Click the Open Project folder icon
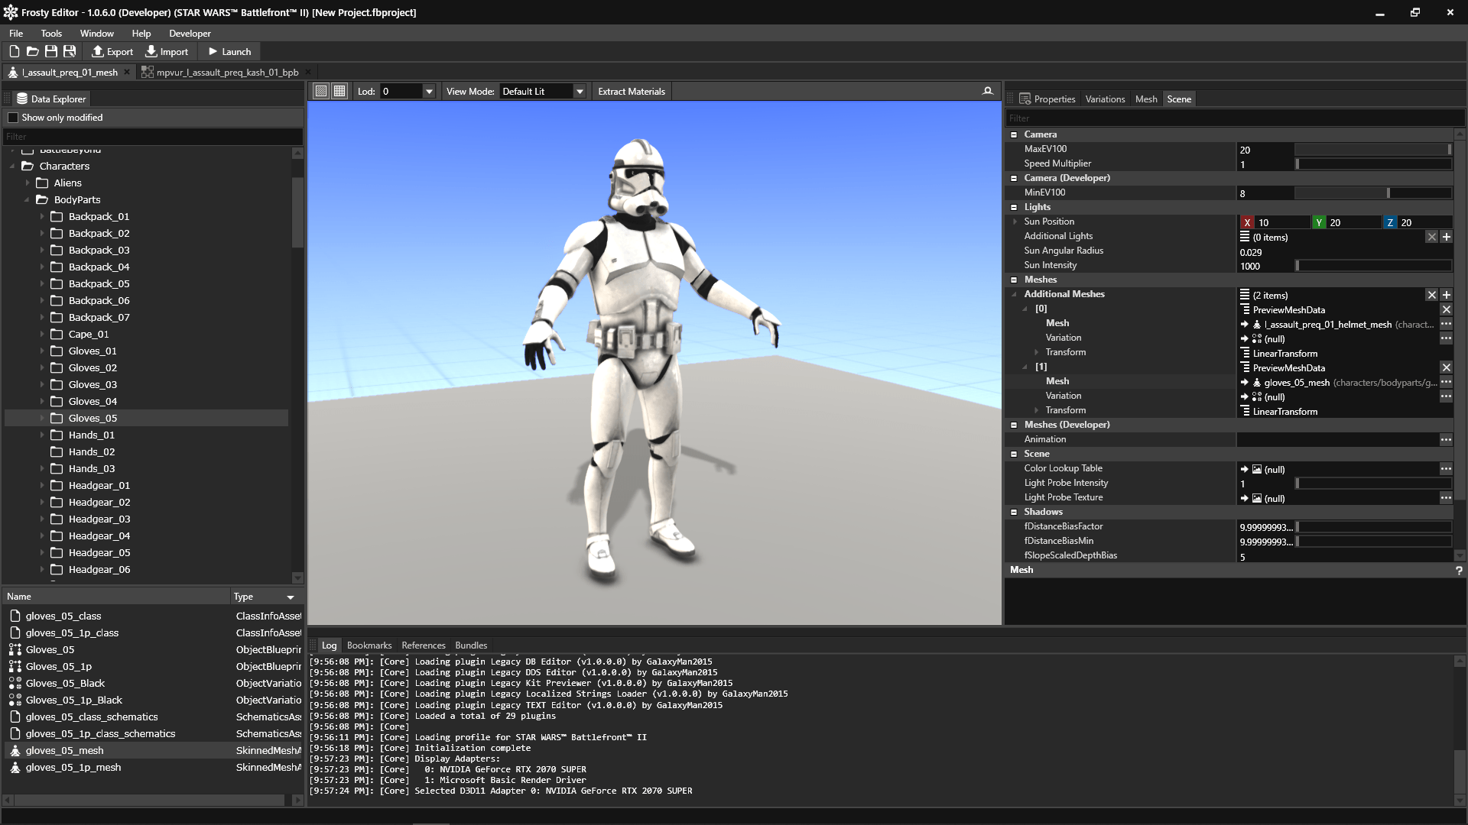This screenshot has height=825, width=1468. (x=32, y=51)
